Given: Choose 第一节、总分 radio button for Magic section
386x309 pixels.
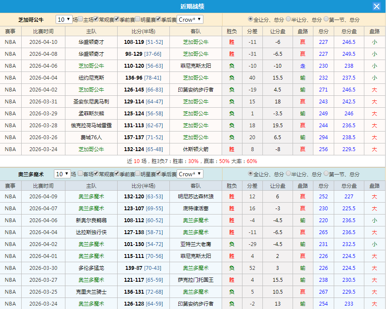Looking at the screenshot, I should pos(325,174).
